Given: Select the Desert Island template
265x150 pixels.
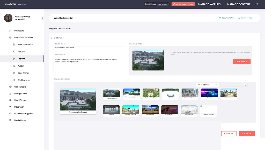Looking at the screenshot, I should pos(131,94).
